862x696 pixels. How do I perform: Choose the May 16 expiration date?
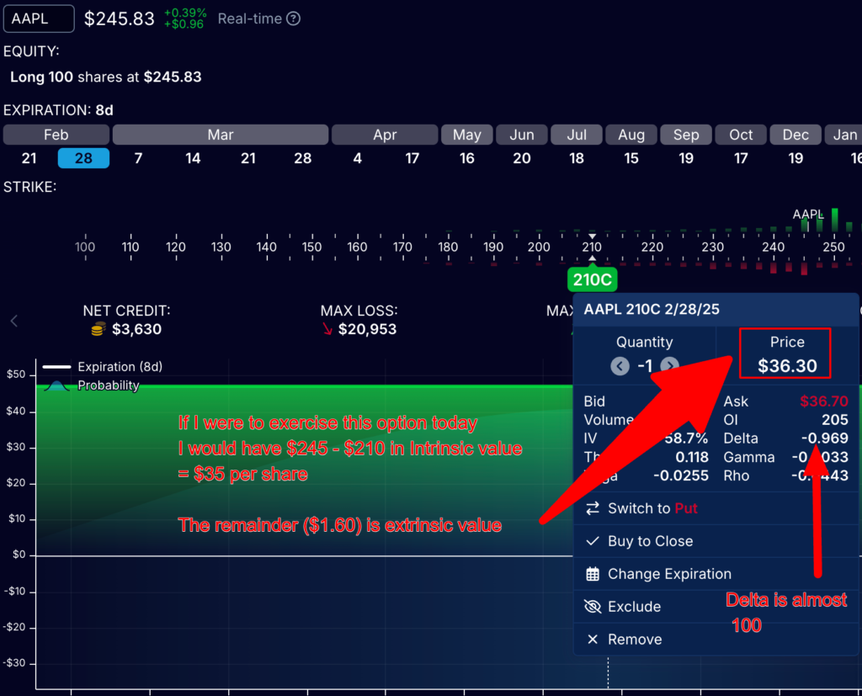tap(466, 158)
